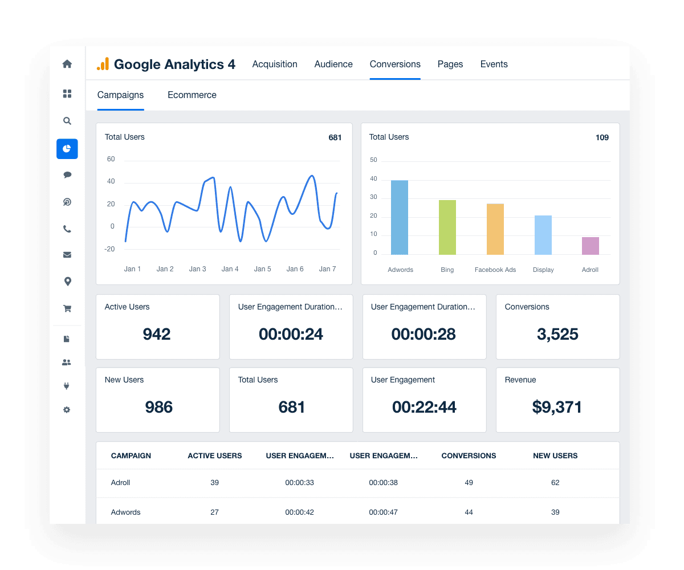Click the Google Analytics 4 logo

tap(166, 64)
